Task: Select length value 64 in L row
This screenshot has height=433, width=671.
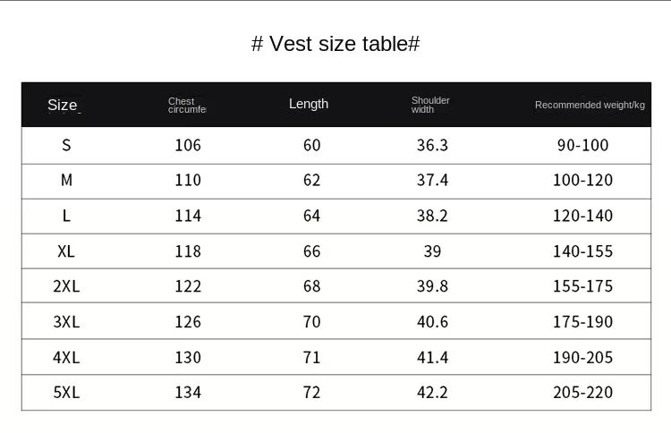Action: coord(311,216)
